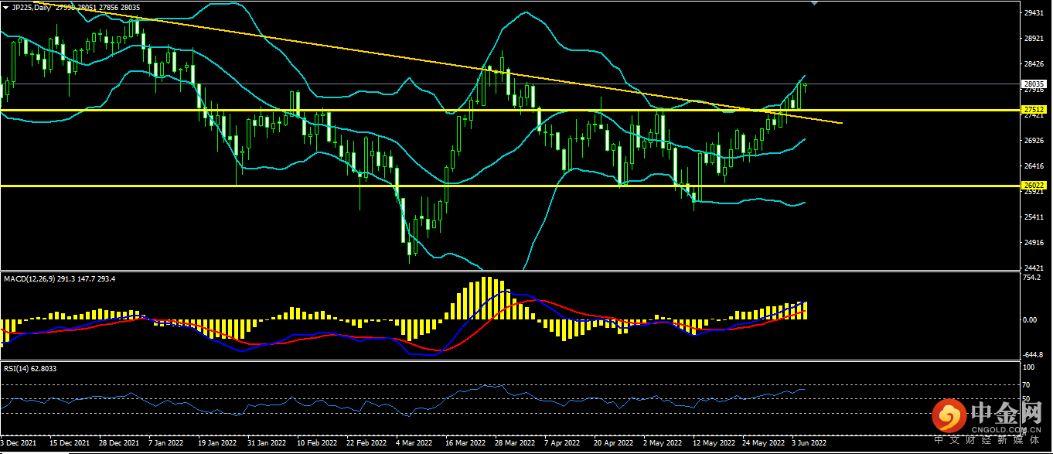Click the latest candlestick at the chart's right edge
The height and width of the screenshot is (454, 1053).
[x=805, y=85]
